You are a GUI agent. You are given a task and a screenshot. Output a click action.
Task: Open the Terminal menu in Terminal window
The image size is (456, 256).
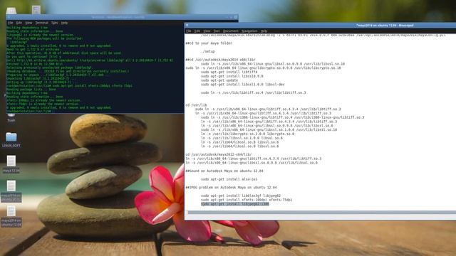tap(41, 23)
